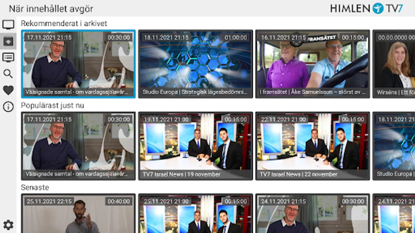Open the live TV screen icon in sidebar
Screen dimensions: 415x233
point(8,25)
